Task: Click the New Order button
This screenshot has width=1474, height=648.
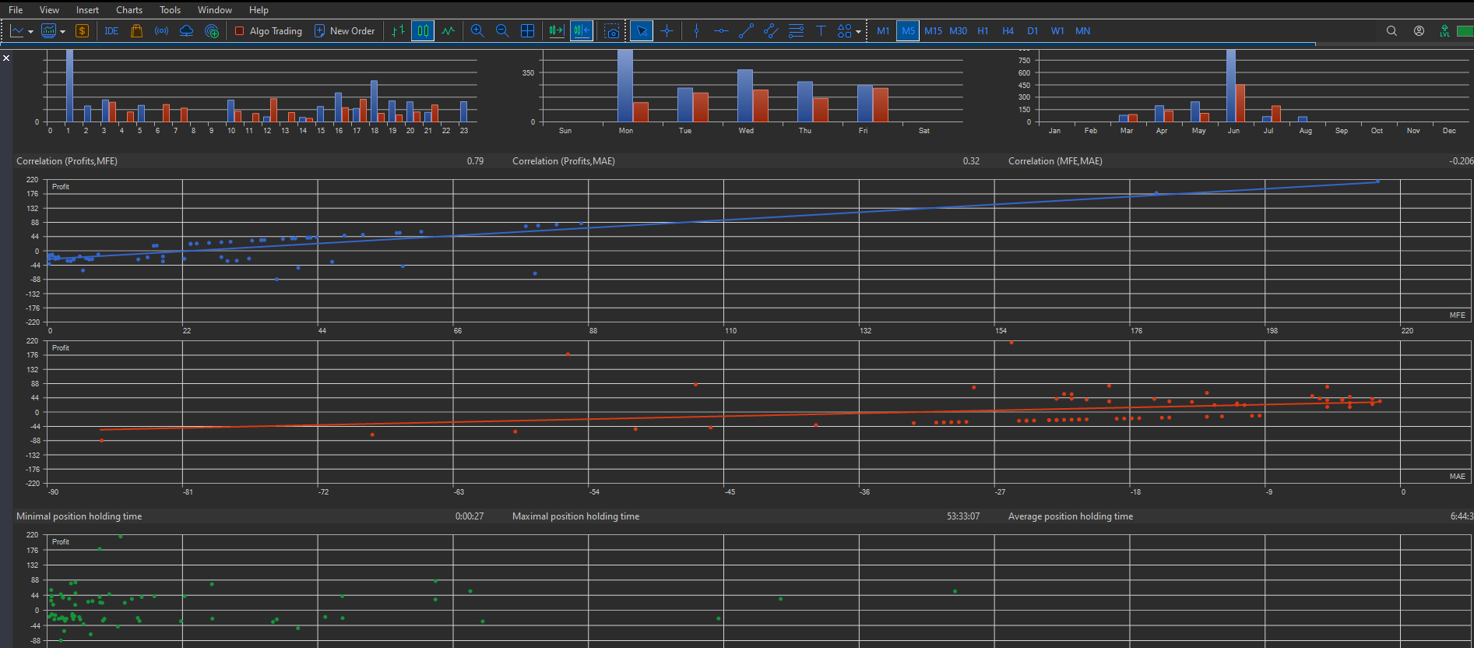Action: click(x=344, y=31)
